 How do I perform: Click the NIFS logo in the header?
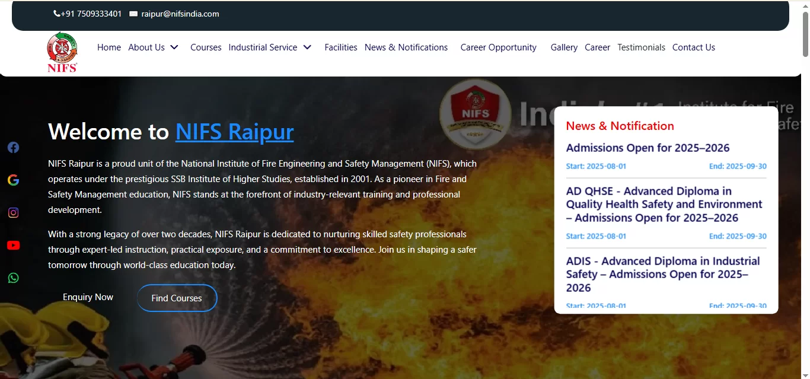62,50
